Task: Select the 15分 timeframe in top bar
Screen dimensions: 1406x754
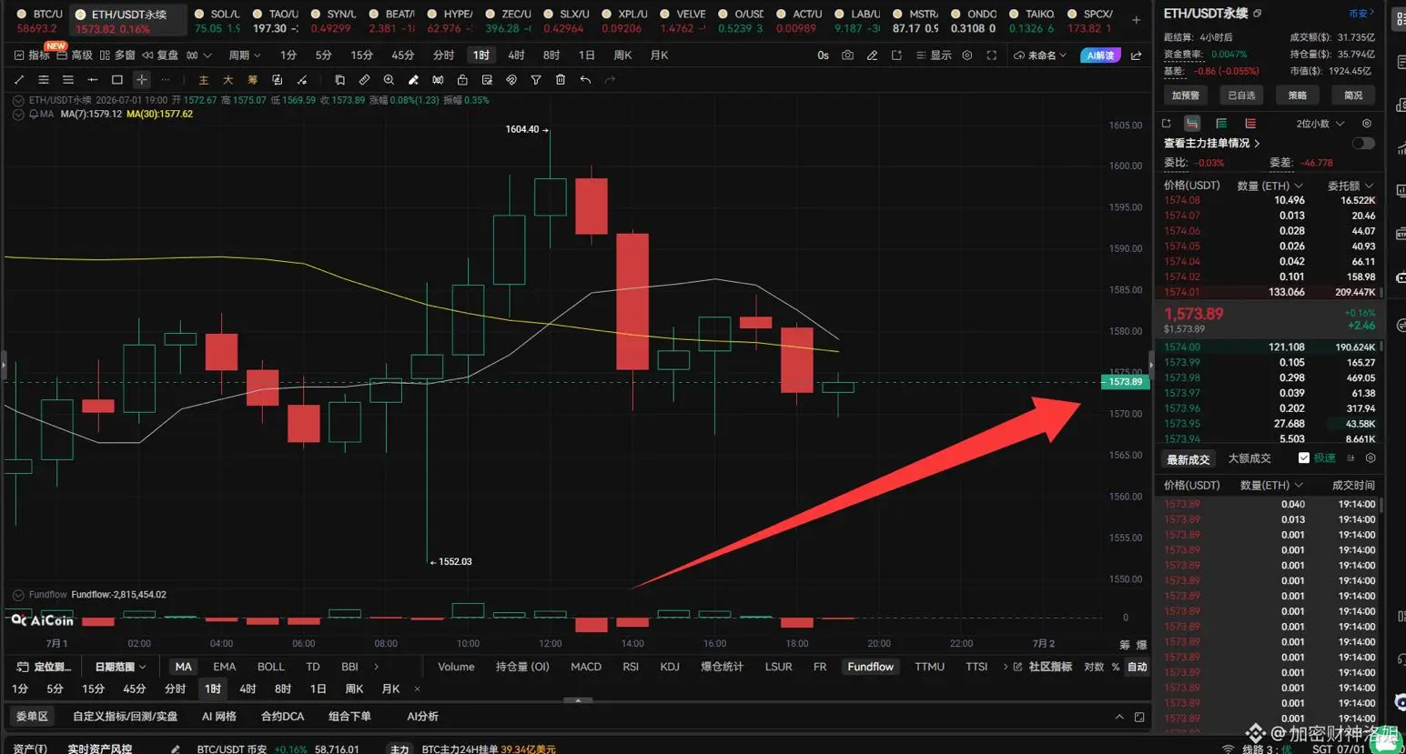Action: click(361, 55)
